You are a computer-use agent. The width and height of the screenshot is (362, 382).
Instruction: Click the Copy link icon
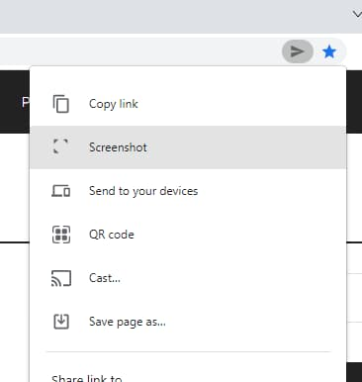pyautogui.click(x=61, y=104)
